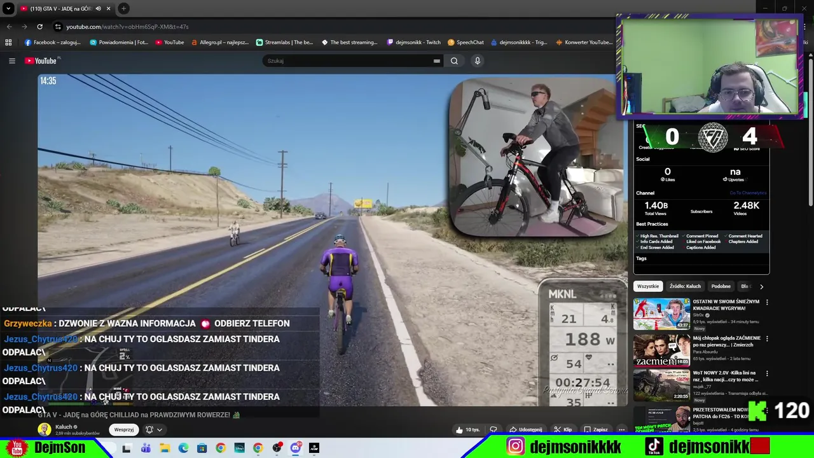Select the Wszystkie filter chip
Image resolution: width=814 pixels, height=458 pixels.
click(648, 286)
